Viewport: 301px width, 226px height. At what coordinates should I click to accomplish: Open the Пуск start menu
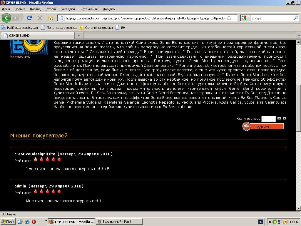(x=8, y=222)
